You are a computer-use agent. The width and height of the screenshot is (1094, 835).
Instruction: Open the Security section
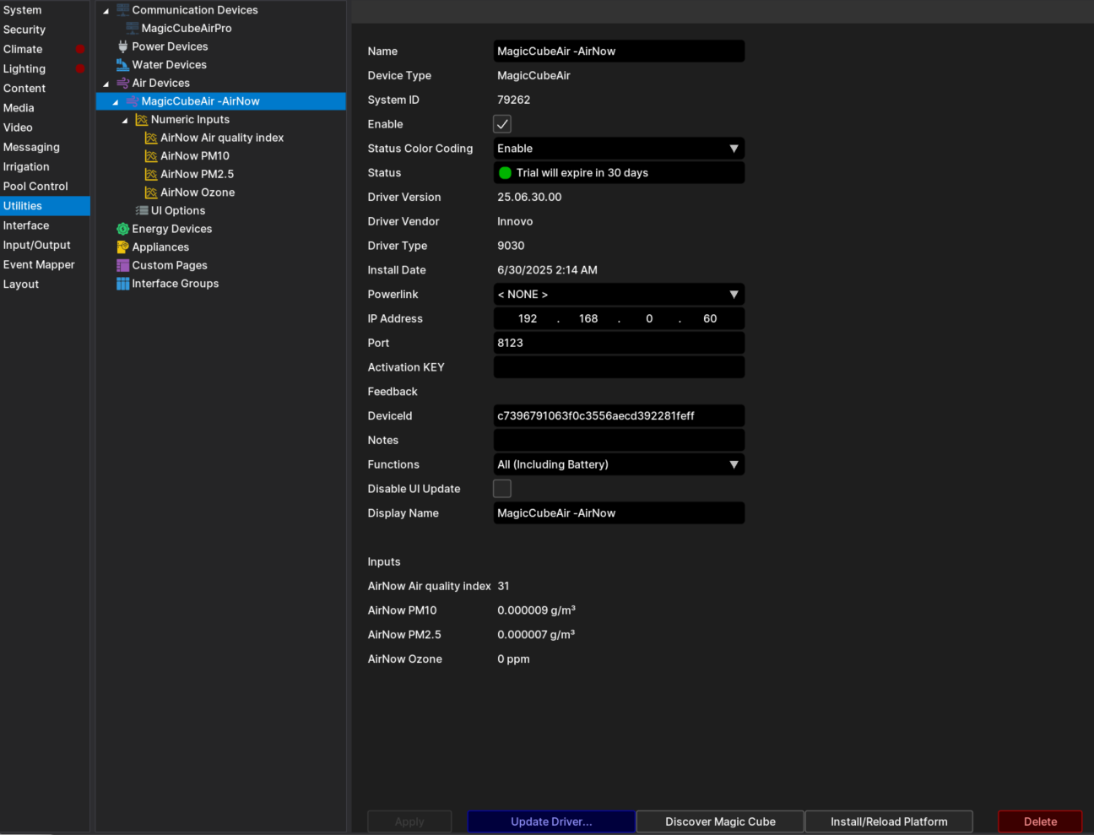(45, 30)
